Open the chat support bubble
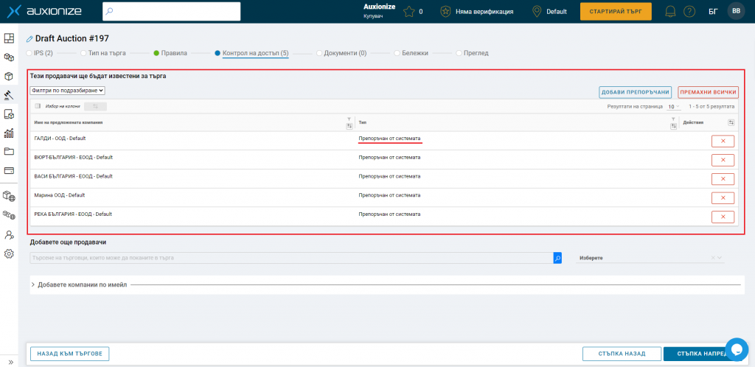The height and width of the screenshot is (367, 755). coord(736,349)
